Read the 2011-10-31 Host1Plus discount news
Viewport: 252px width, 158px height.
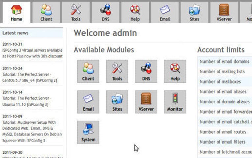click(32, 53)
